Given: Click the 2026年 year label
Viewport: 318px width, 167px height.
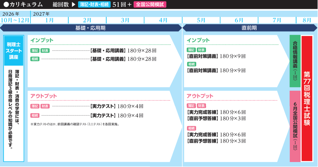Looking at the screenshot, I should click(11, 14).
